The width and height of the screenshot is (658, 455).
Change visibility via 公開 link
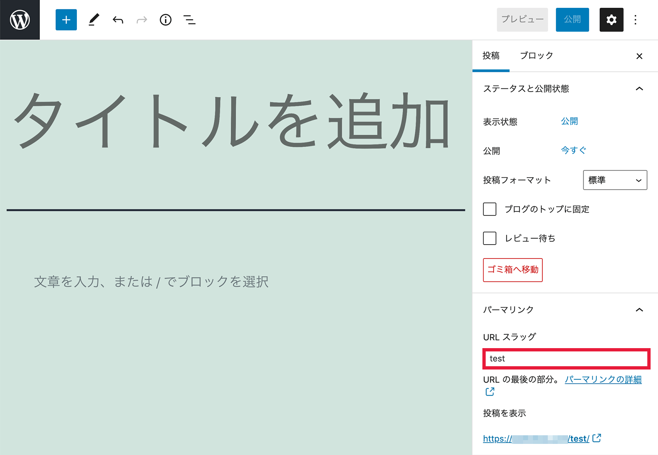click(x=570, y=121)
